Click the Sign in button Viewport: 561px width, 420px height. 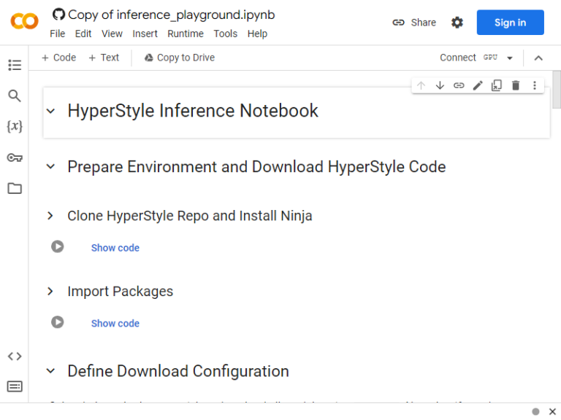(x=510, y=23)
